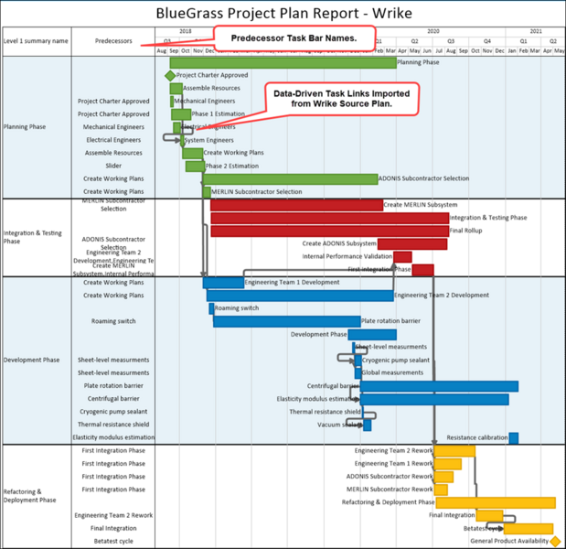Viewport: 566px width, 549px height.
Task: Select the red Create ADONIS Subsystem bar
Action: (412, 244)
